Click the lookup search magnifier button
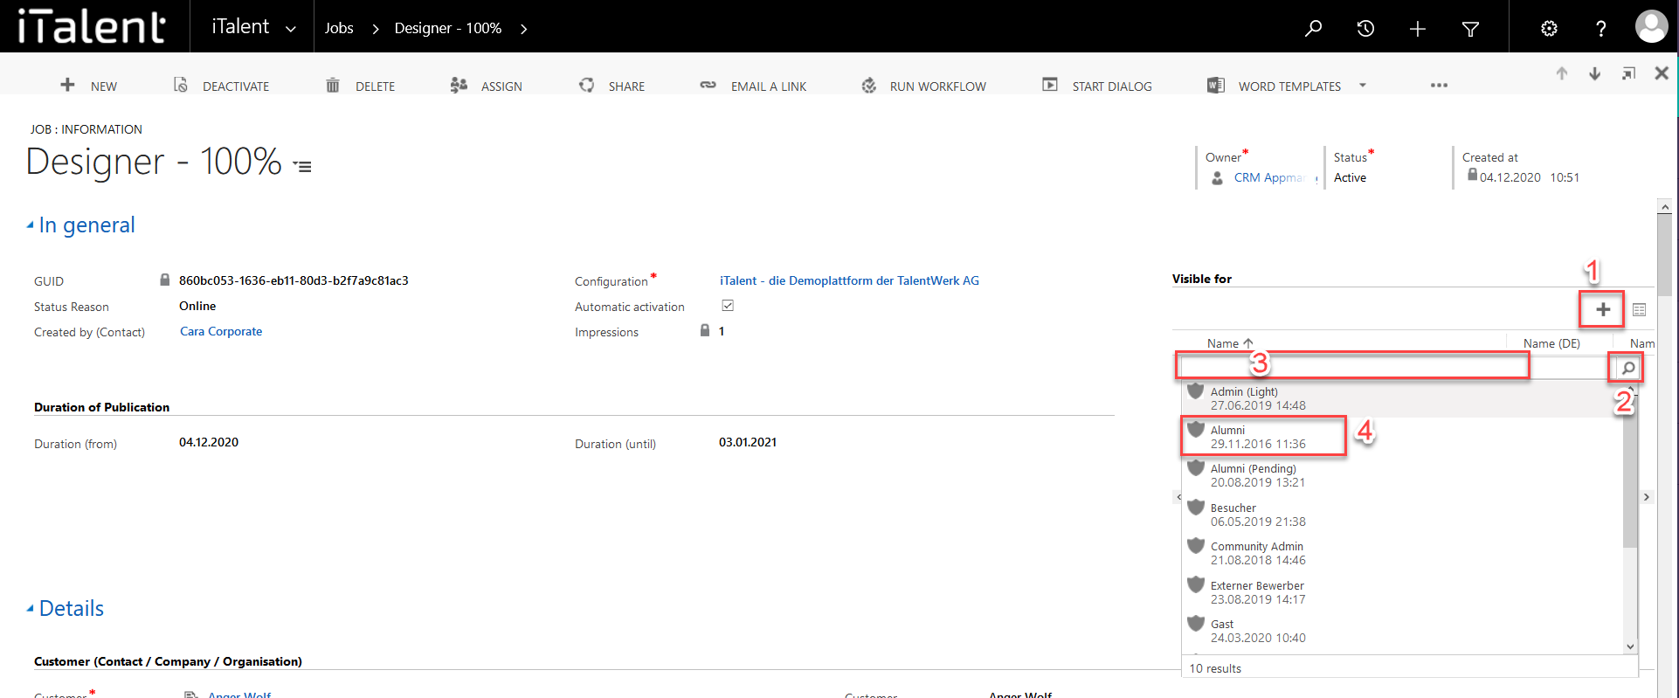The width and height of the screenshot is (1679, 698). [x=1627, y=368]
